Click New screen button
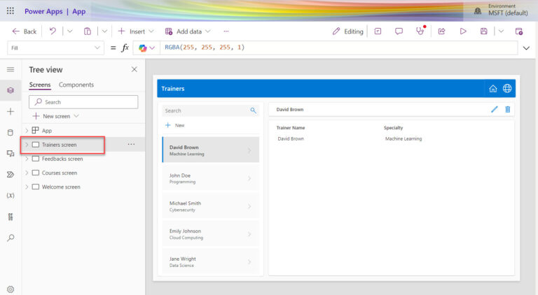Image resolution: width=538 pixels, height=295 pixels. (x=56, y=116)
